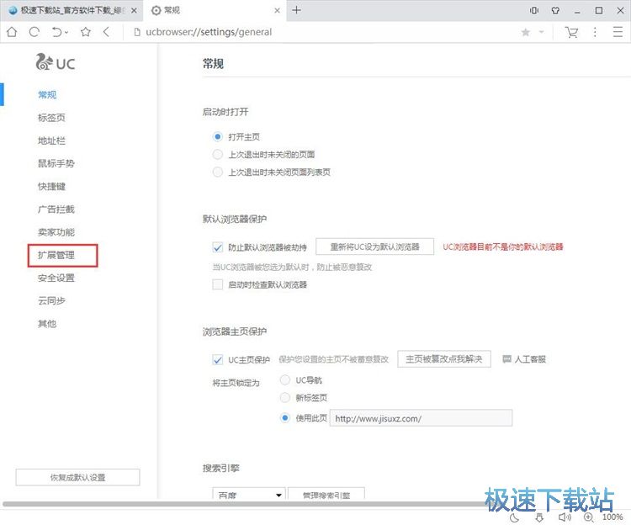Click the vertical three-dot icon
Screen dimensions: 631x525
pyautogui.click(x=595, y=32)
